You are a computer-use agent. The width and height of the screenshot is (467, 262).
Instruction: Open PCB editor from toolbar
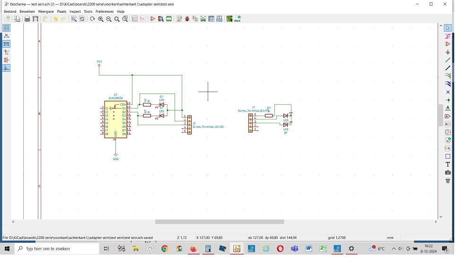pyautogui.click(x=229, y=19)
